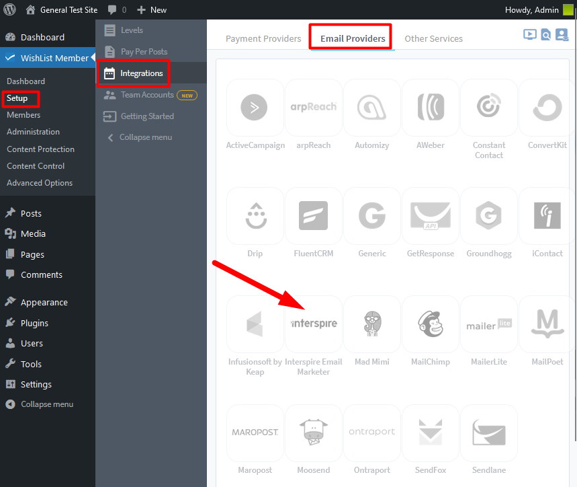Open the Comments menu
Screen dimensions: 577x487
click(48, 274)
